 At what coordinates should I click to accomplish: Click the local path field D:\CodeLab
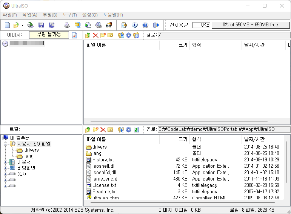[224, 129]
